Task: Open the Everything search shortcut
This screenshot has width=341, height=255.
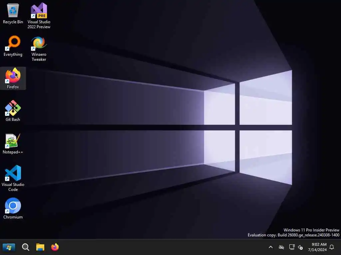Action: point(13,46)
